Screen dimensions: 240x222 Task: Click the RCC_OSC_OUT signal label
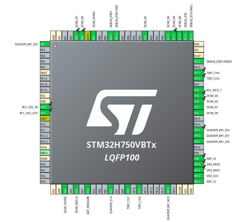[29, 113]
